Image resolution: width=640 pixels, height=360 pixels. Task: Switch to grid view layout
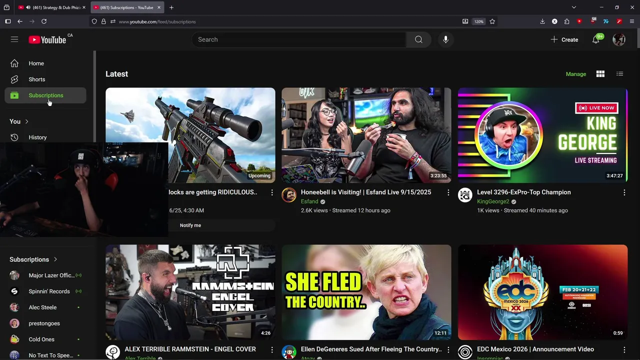600,74
